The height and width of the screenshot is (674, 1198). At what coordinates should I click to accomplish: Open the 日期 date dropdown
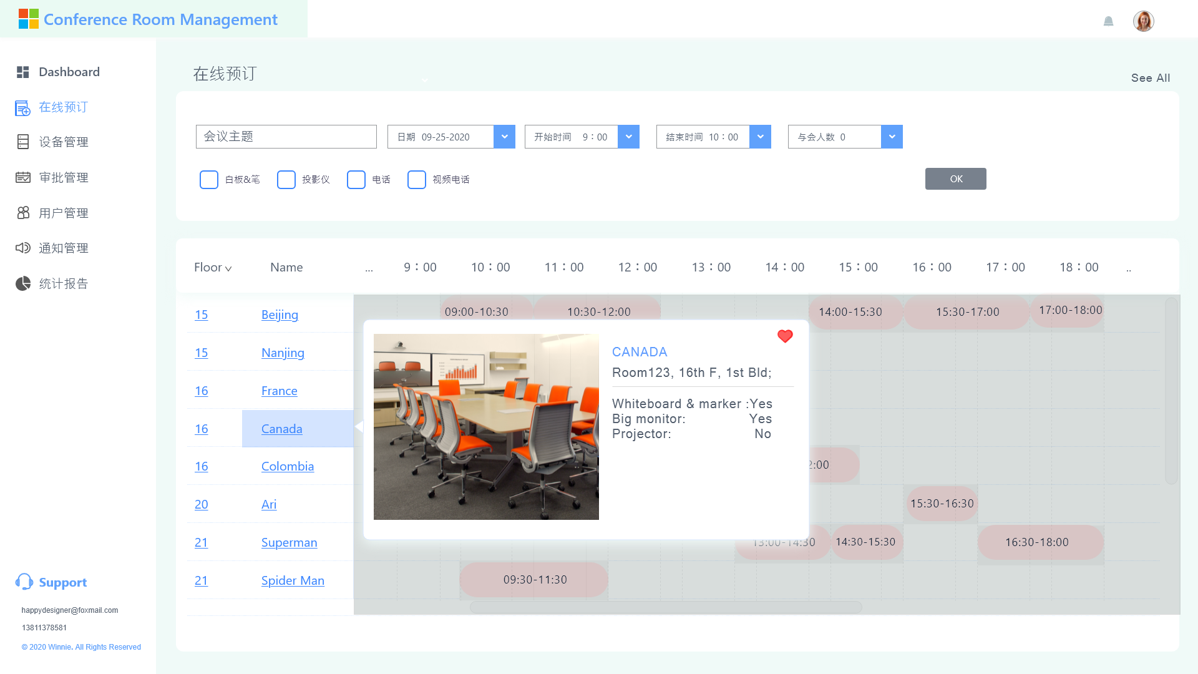504,137
